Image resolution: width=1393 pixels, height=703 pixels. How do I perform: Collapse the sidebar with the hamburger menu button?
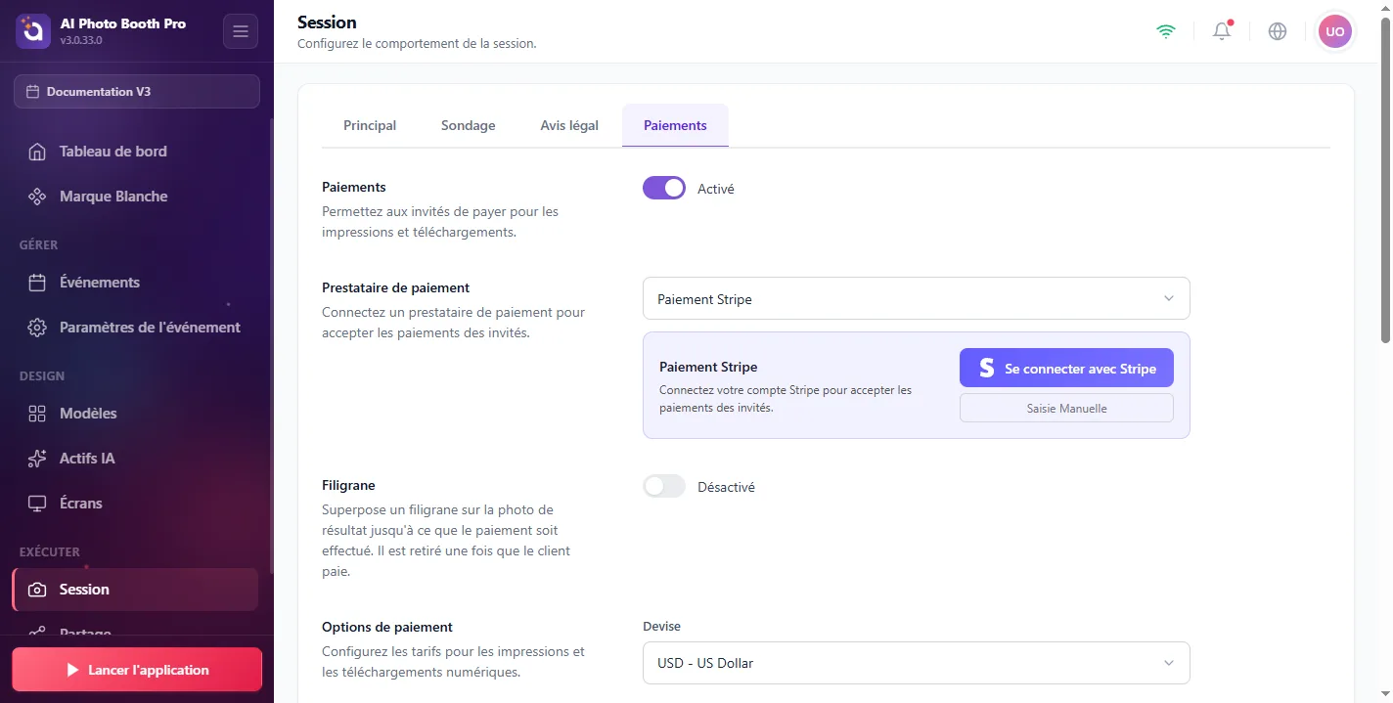click(x=241, y=31)
